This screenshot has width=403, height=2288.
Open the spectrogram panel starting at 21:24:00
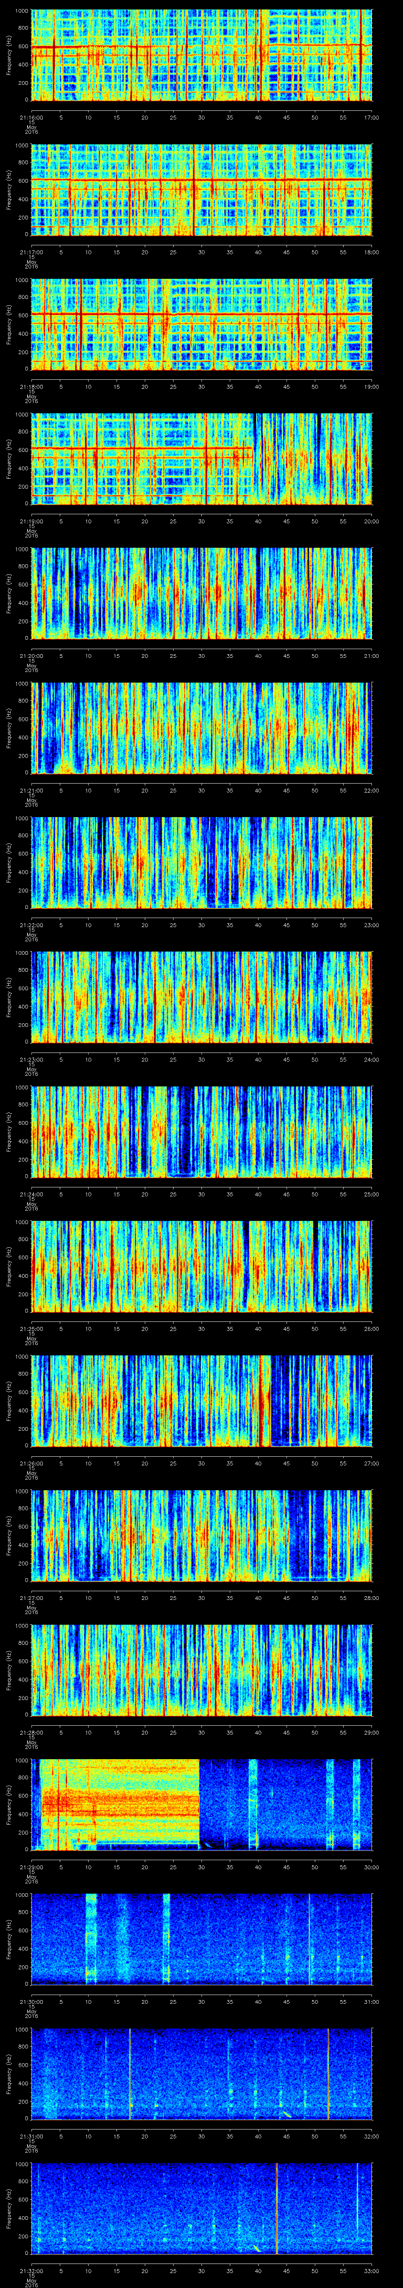(202, 1133)
